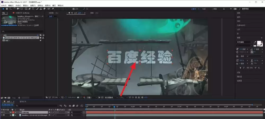Toggle visibility of the bandicam video layer
This screenshot has width=265, height=119.
click(x=2, y=115)
